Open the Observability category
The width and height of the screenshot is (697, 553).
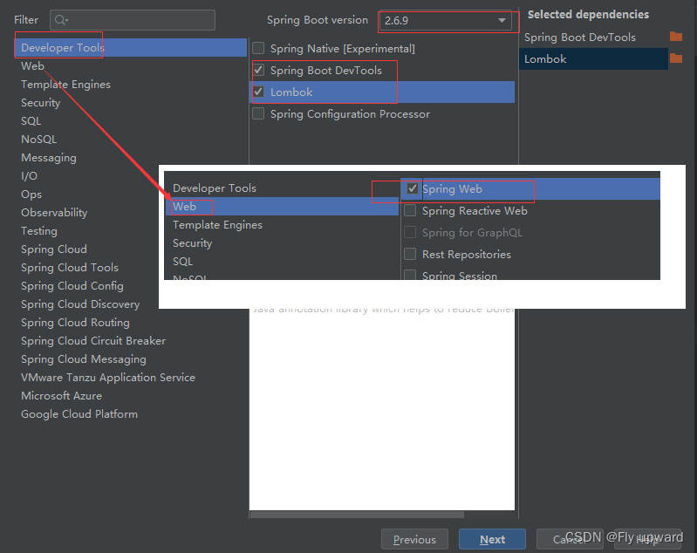click(x=54, y=213)
